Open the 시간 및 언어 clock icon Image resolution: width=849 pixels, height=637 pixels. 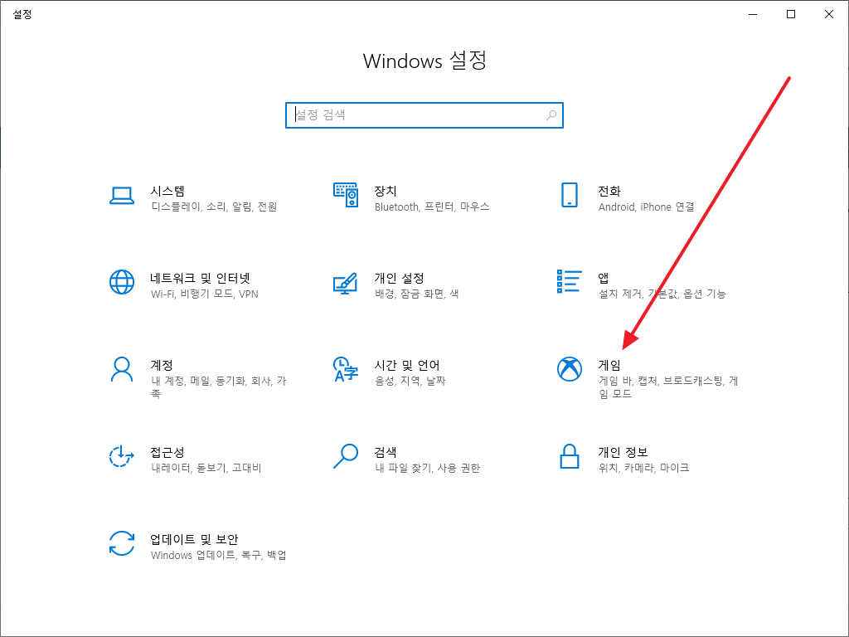point(346,369)
